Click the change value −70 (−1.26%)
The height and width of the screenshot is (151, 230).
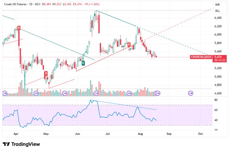coord(91,4)
